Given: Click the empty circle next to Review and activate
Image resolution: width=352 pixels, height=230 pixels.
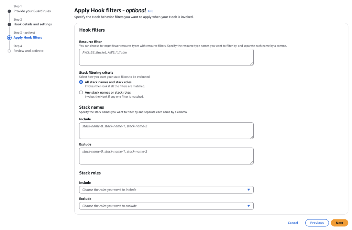Looking at the screenshot, I should click(x=9, y=50).
